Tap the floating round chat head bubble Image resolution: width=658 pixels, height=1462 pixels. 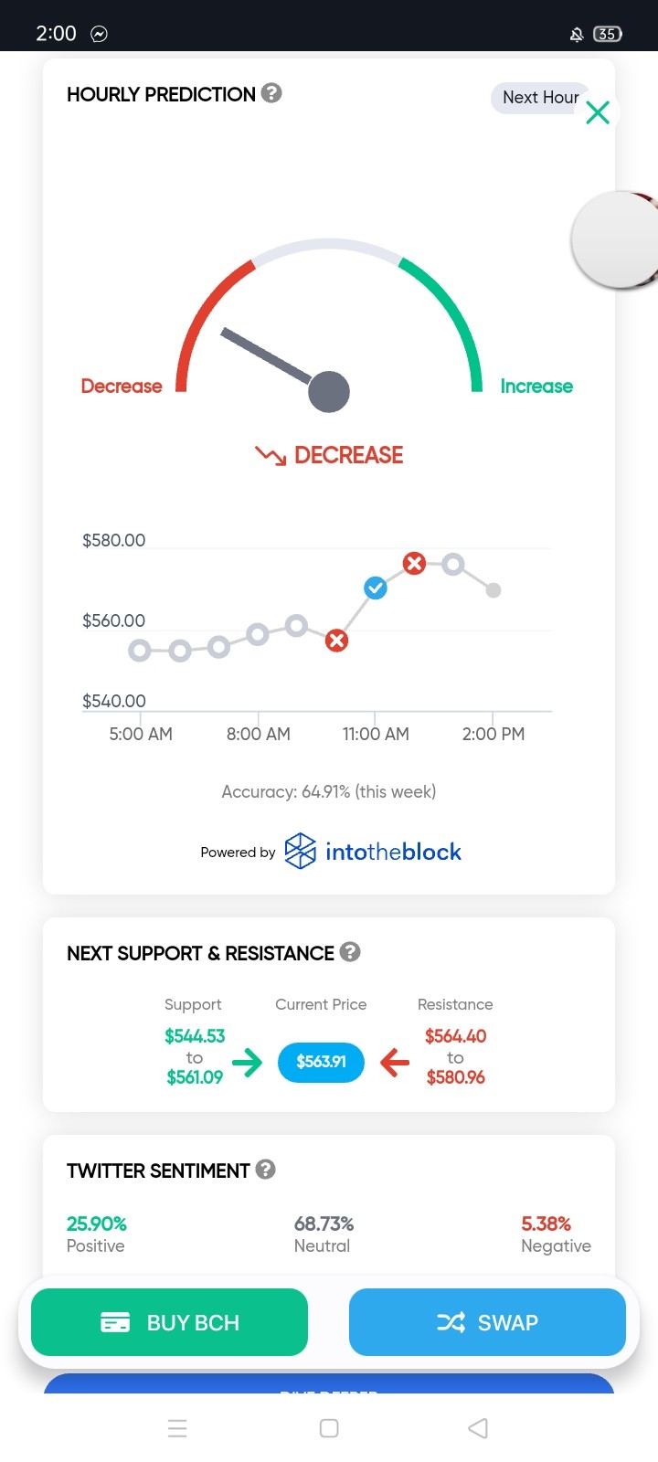(x=616, y=240)
